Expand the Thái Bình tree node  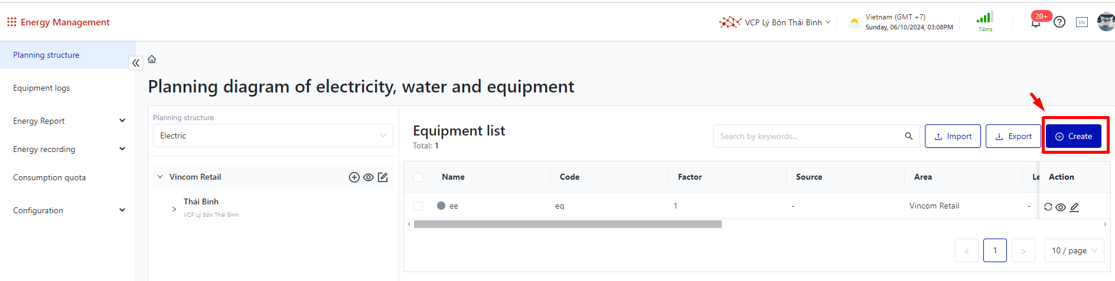174,209
